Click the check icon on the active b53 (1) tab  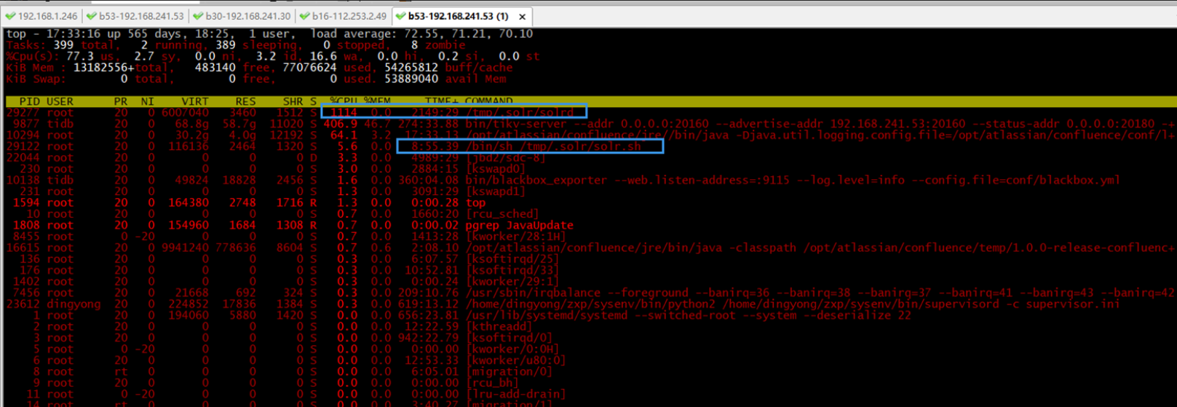pyautogui.click(x=400, y=16)
